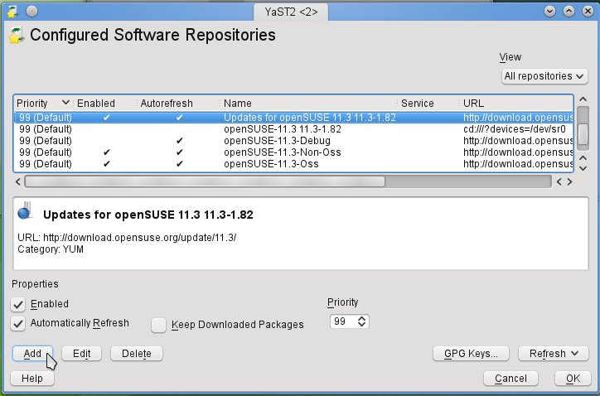
Task: Select openSUSE-11.3-Non-Oss repository row
Action: point(294,152)
